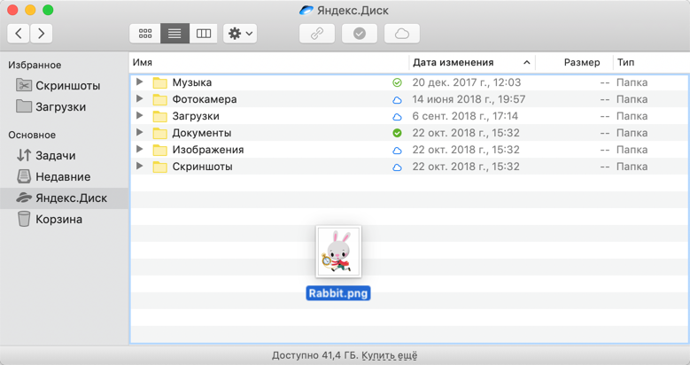Switch to column view mode
The height and width of the screenshot is (365, 690).
(204, 34)
